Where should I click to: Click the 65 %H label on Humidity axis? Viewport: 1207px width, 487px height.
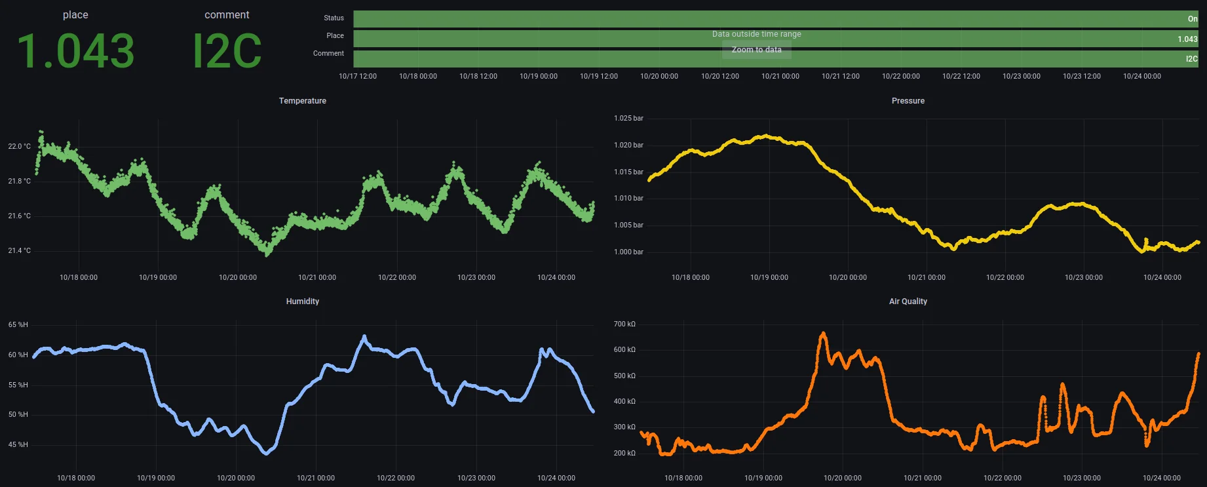pyautogui.click(x=18, y=325)
